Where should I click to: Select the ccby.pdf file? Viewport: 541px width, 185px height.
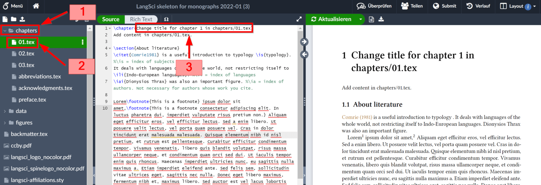pos(21,146)
